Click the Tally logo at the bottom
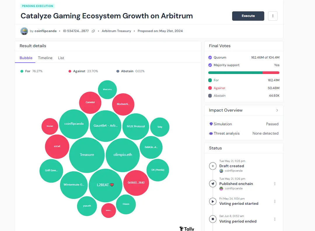Viewport: 315px width, 231px height. (x=187, y=228)
